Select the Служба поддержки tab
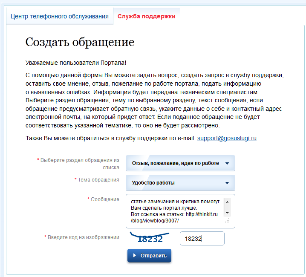The height and width of the screenshot is (277, 306). 146,17
